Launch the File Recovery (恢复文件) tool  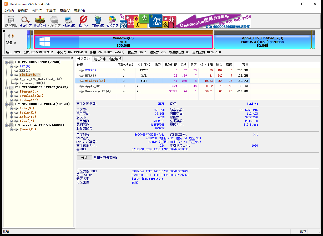(40, 22)
